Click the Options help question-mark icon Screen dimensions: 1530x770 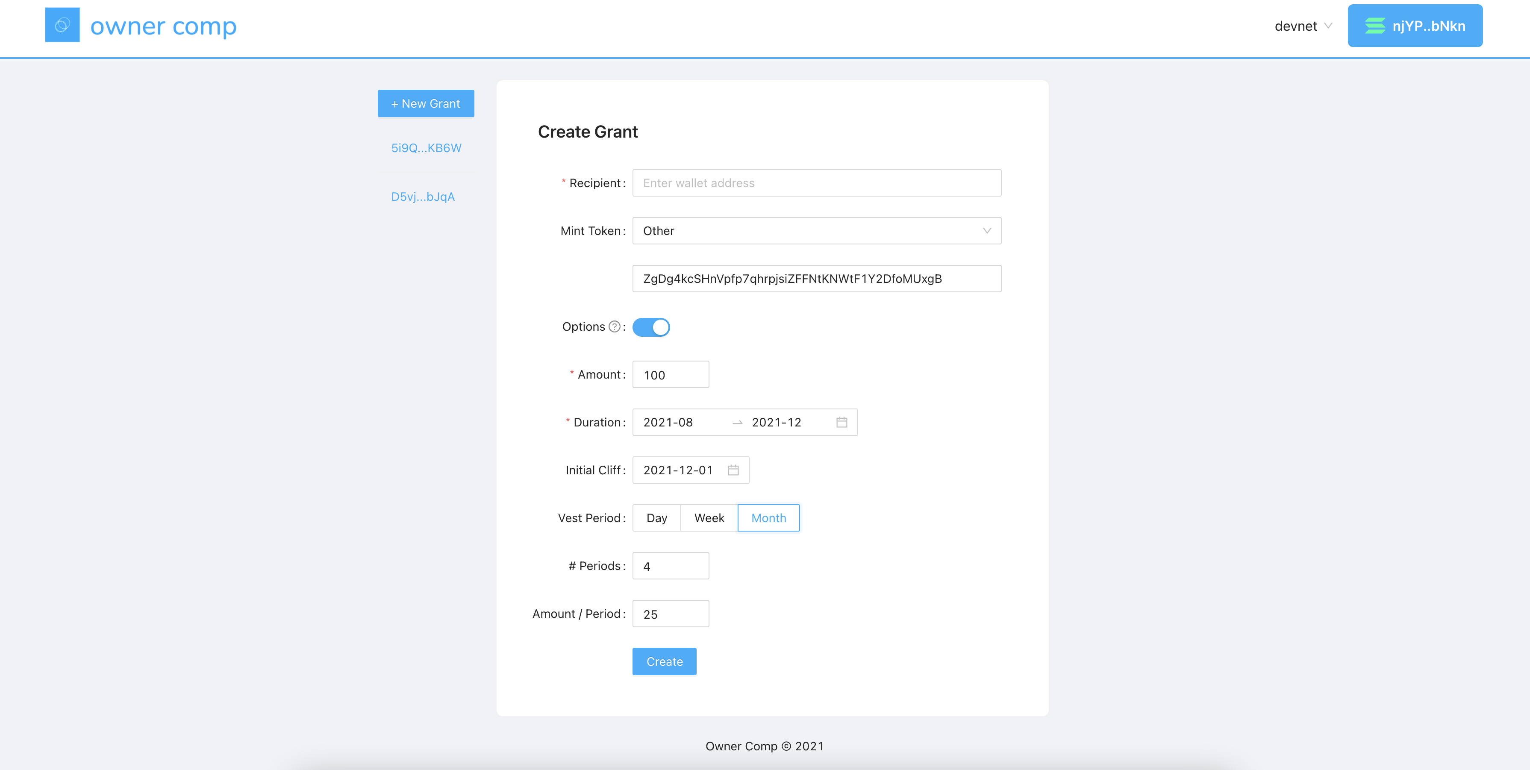tap(615, 326)
